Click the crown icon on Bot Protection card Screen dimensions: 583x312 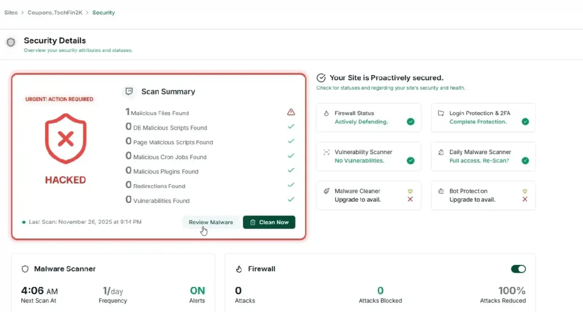pos(524,191)
